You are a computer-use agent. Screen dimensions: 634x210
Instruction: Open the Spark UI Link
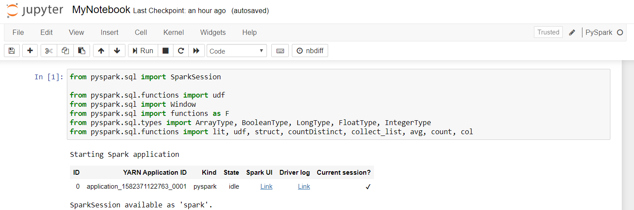point(266,186)
